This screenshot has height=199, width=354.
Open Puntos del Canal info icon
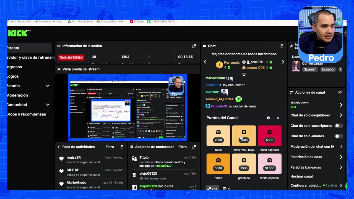click(x=268, y=118)
